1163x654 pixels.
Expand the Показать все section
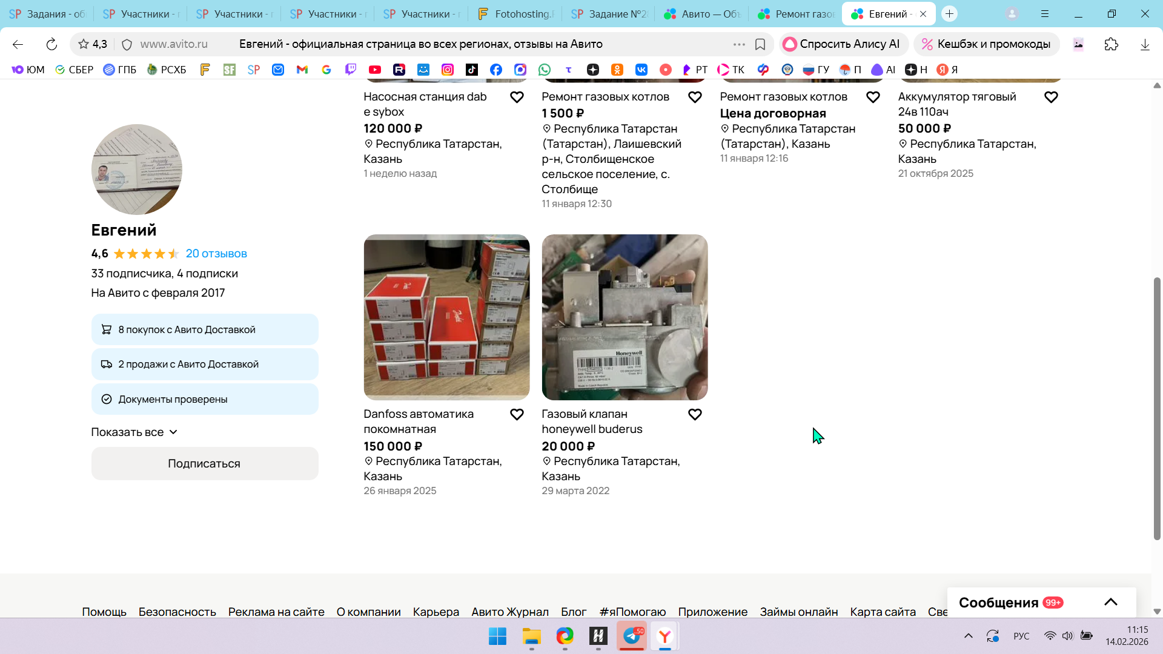tap(134, 432)
